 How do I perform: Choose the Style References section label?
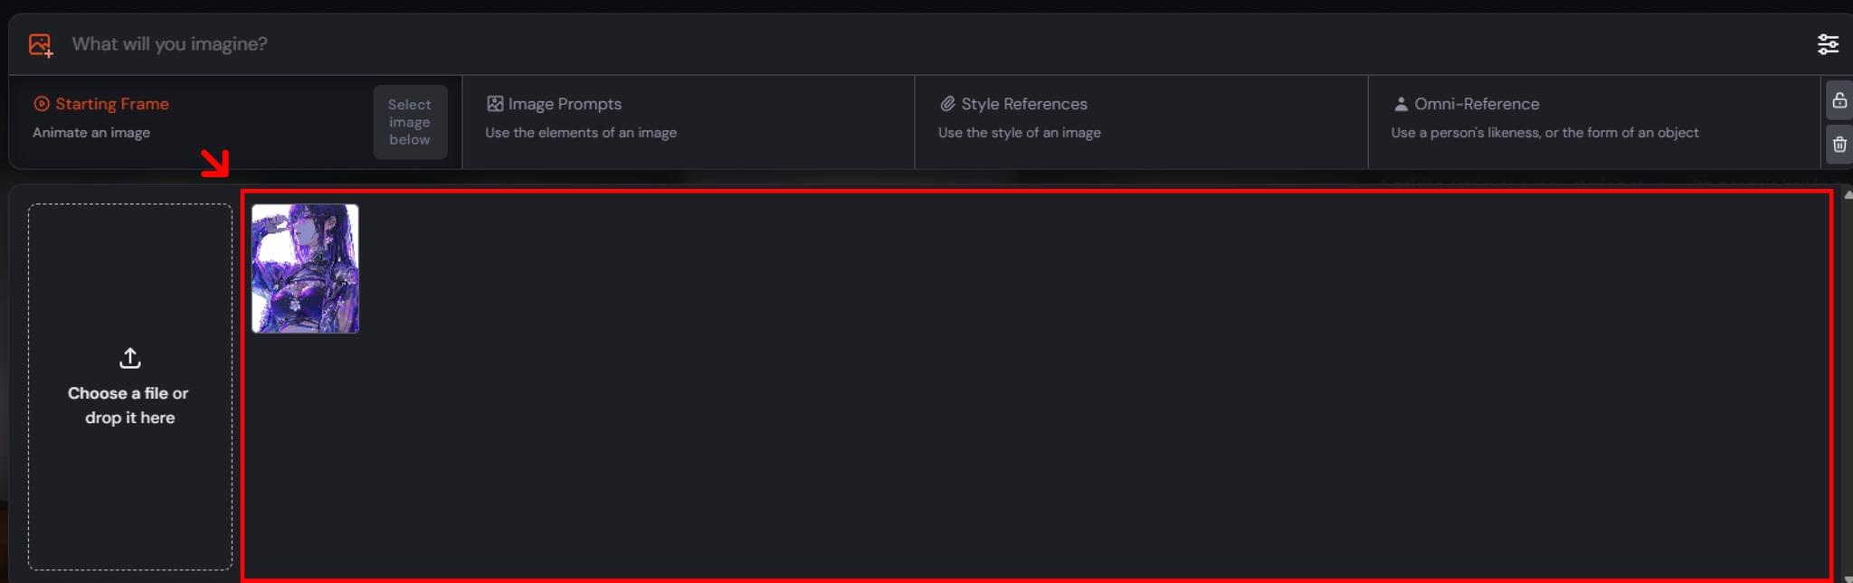tap(1024, 104)
